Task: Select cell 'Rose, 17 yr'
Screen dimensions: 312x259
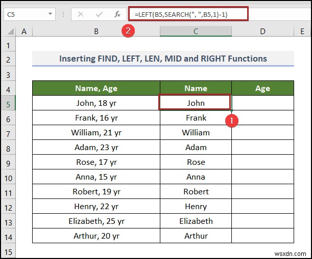Action: tap(96, 162)
